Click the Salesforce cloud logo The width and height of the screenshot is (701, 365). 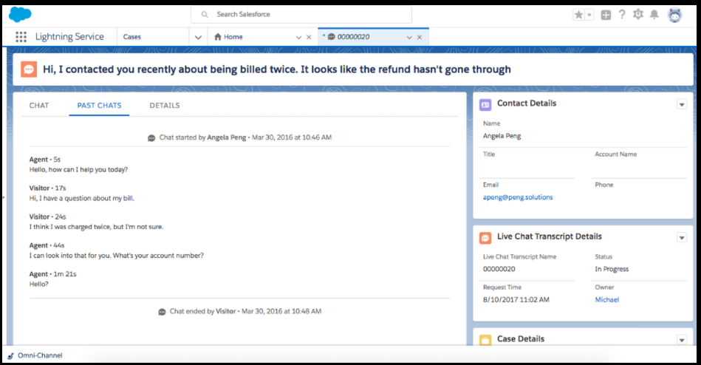[x=20, y=14]
